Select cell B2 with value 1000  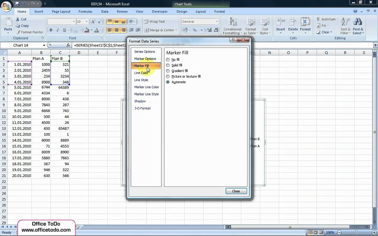41,64
